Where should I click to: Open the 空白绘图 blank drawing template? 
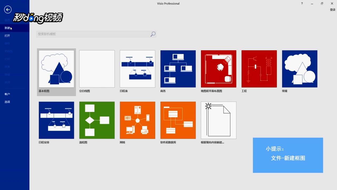[97, 69]
